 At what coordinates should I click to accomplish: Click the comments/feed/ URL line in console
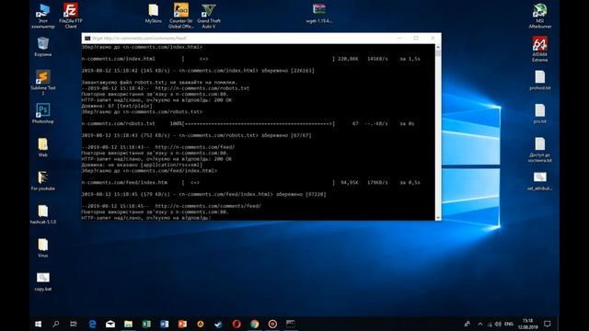(171, 206)
